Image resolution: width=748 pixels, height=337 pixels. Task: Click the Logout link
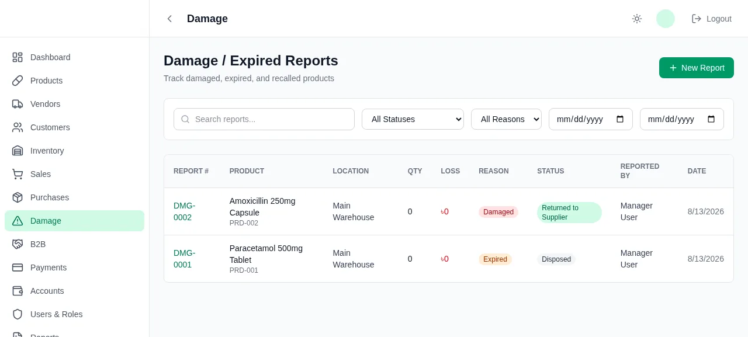(712, 19)
